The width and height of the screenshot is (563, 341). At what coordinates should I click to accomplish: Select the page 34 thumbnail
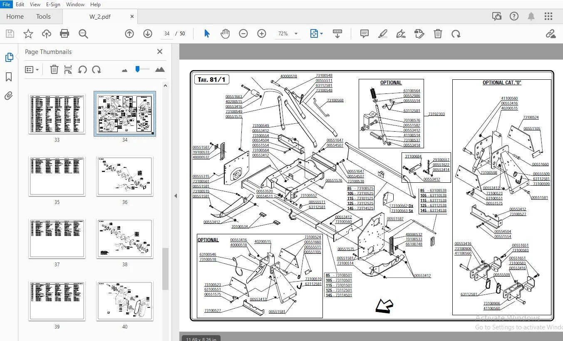coord(125,113)
